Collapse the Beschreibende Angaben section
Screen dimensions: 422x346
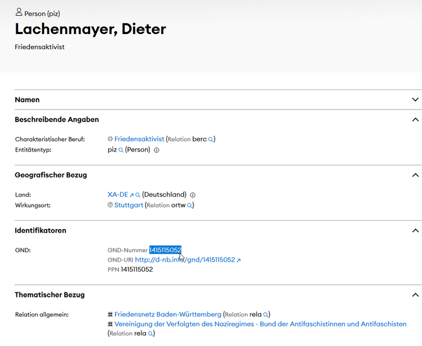tap(415, 120)
